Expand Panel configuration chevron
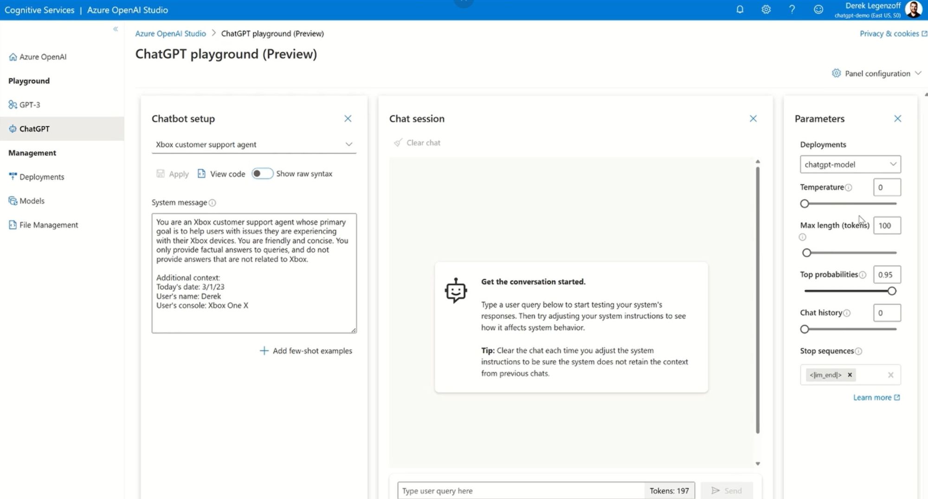Viewport: 928px width, 499px height. pyautogui.click(x=918, y=73)
